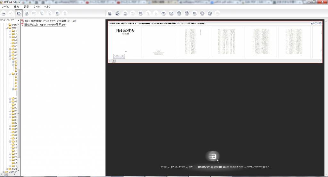This screenshot has height=177, width=328.
Task: Save document using its panel header icon
Action: (x=312, y=23)
